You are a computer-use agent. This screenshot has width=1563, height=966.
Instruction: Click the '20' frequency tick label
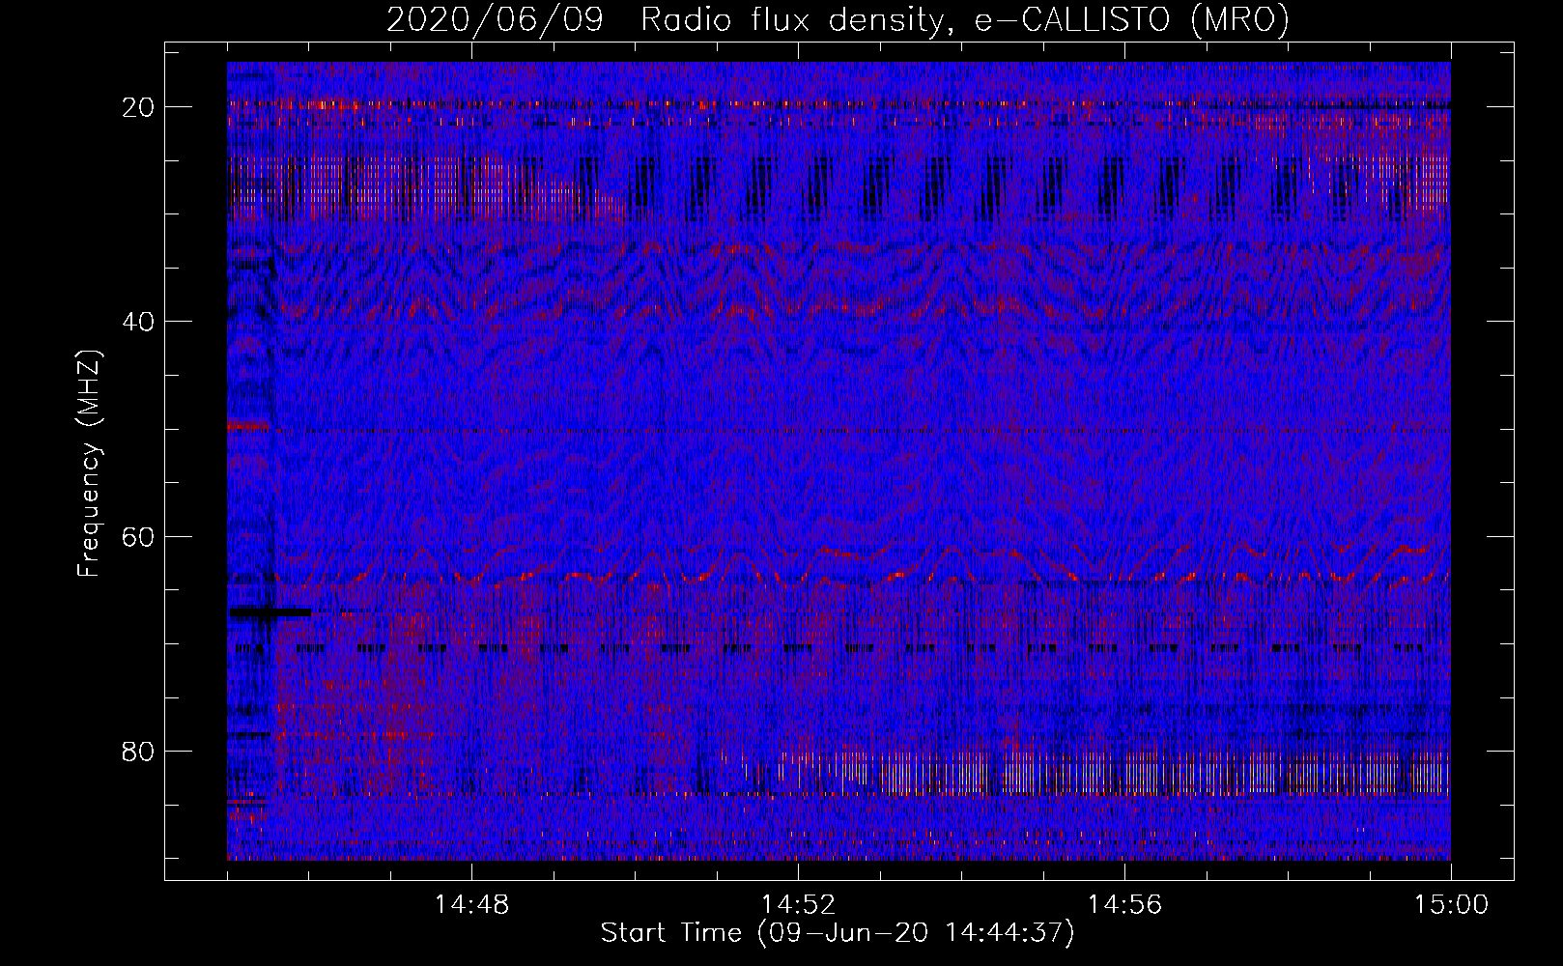pos(139,107)
